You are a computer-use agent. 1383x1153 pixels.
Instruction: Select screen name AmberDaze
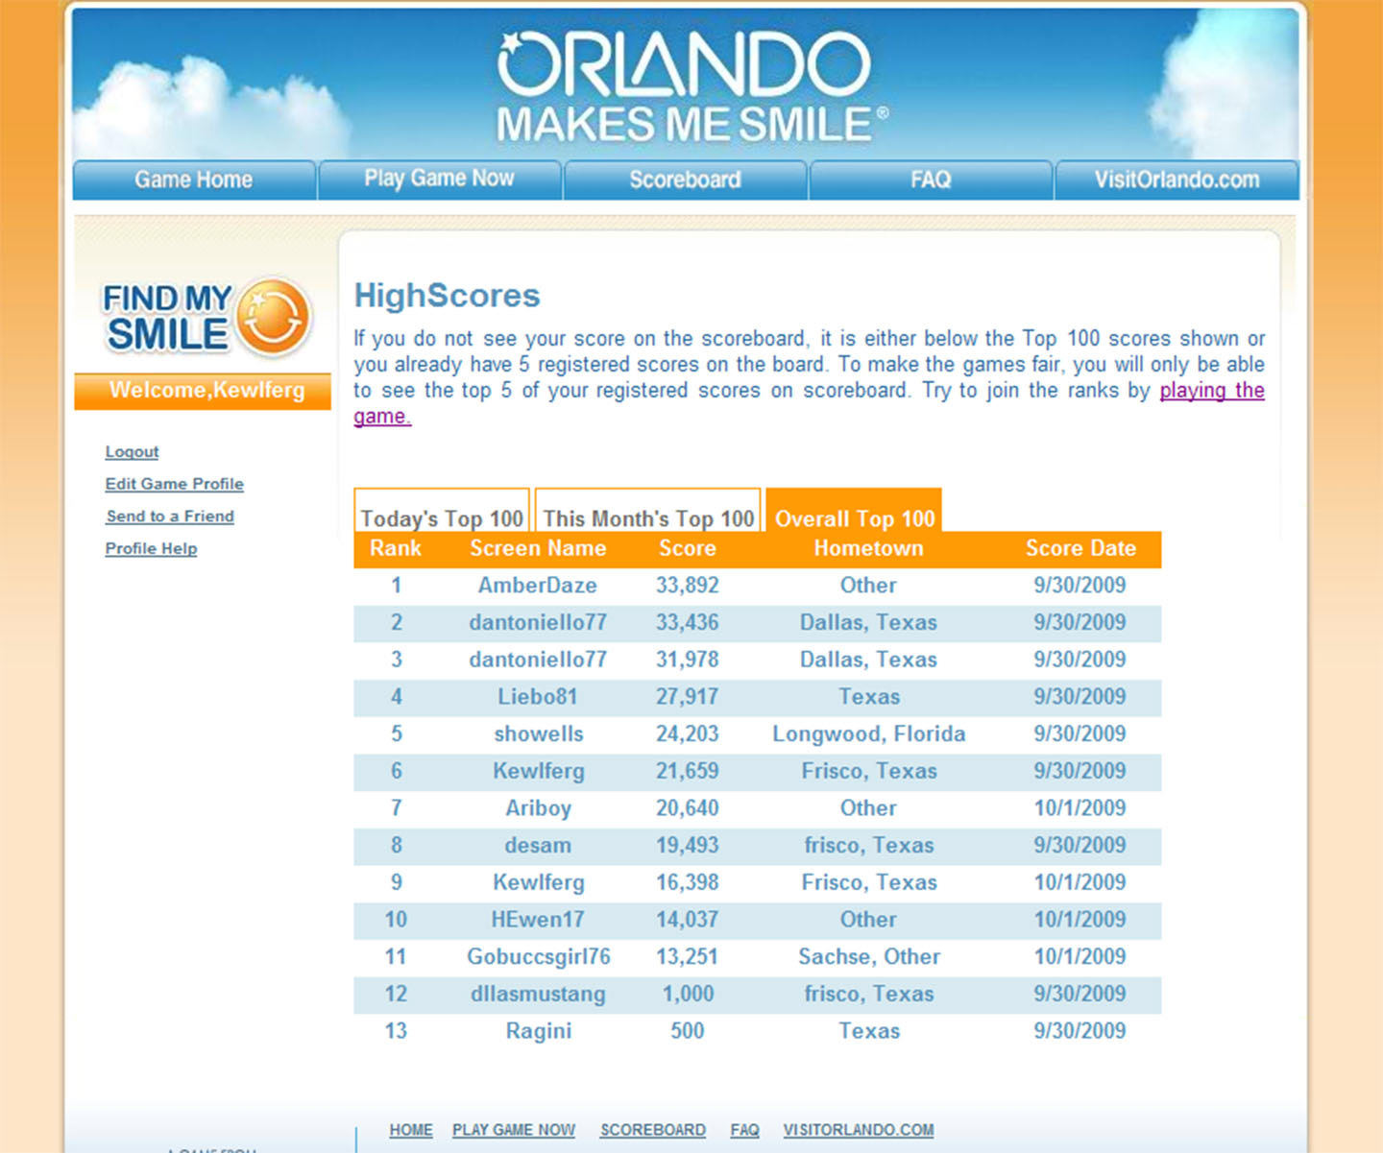coord(538,586)
